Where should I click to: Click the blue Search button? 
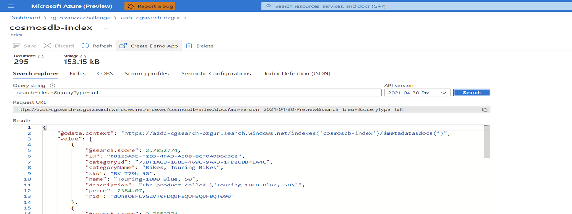click(472, 93)
